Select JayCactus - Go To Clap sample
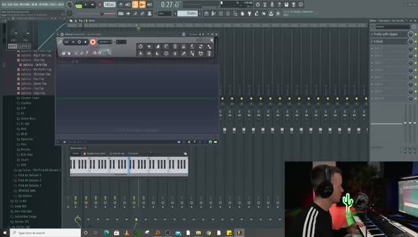Screen dimensions: 418x237 pos(35,65)
